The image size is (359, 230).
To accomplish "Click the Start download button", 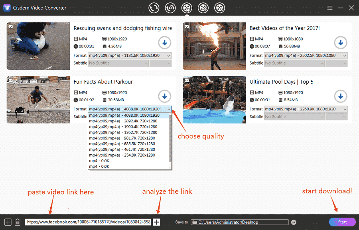I will coord(342,222).
